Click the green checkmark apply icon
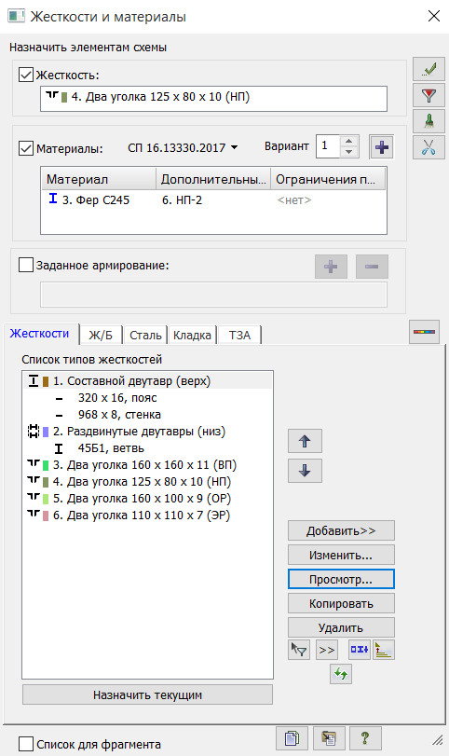 coord(429,69)
